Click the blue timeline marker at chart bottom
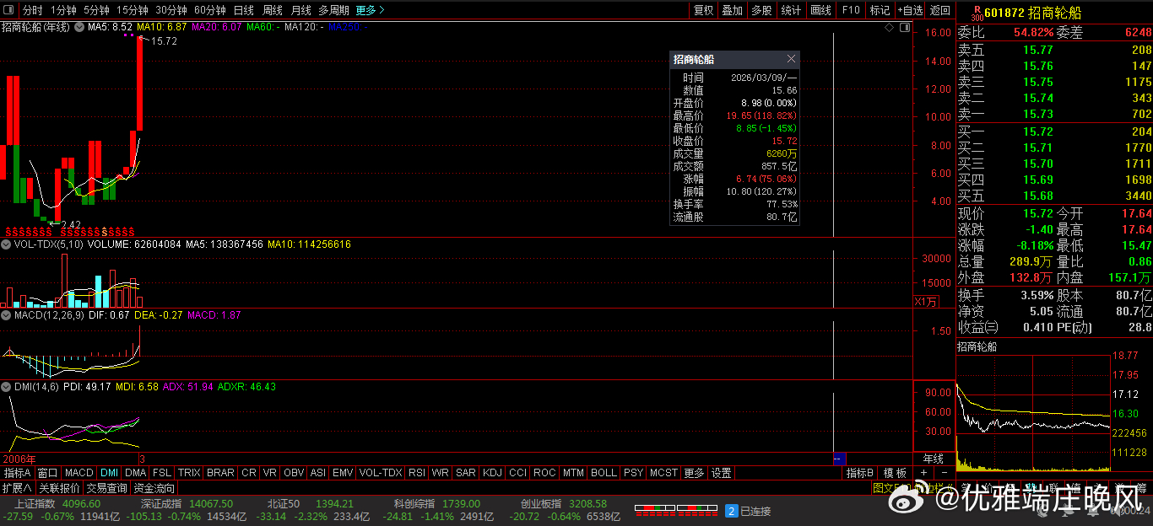Viewport: 1153px width, 526px height. point(838,459)
